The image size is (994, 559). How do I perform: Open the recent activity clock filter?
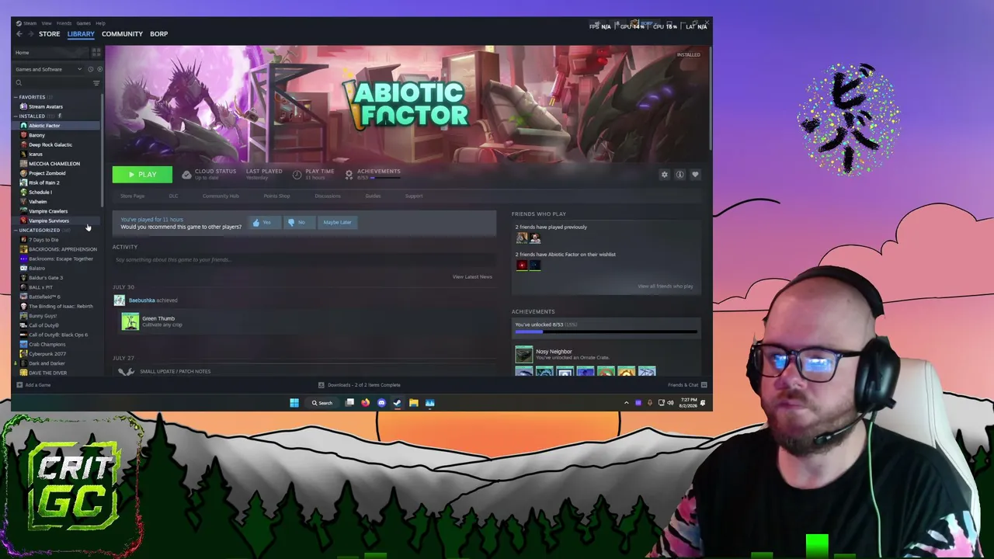(90, 69)
